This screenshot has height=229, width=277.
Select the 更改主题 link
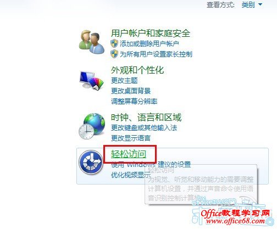coord(124,80)
